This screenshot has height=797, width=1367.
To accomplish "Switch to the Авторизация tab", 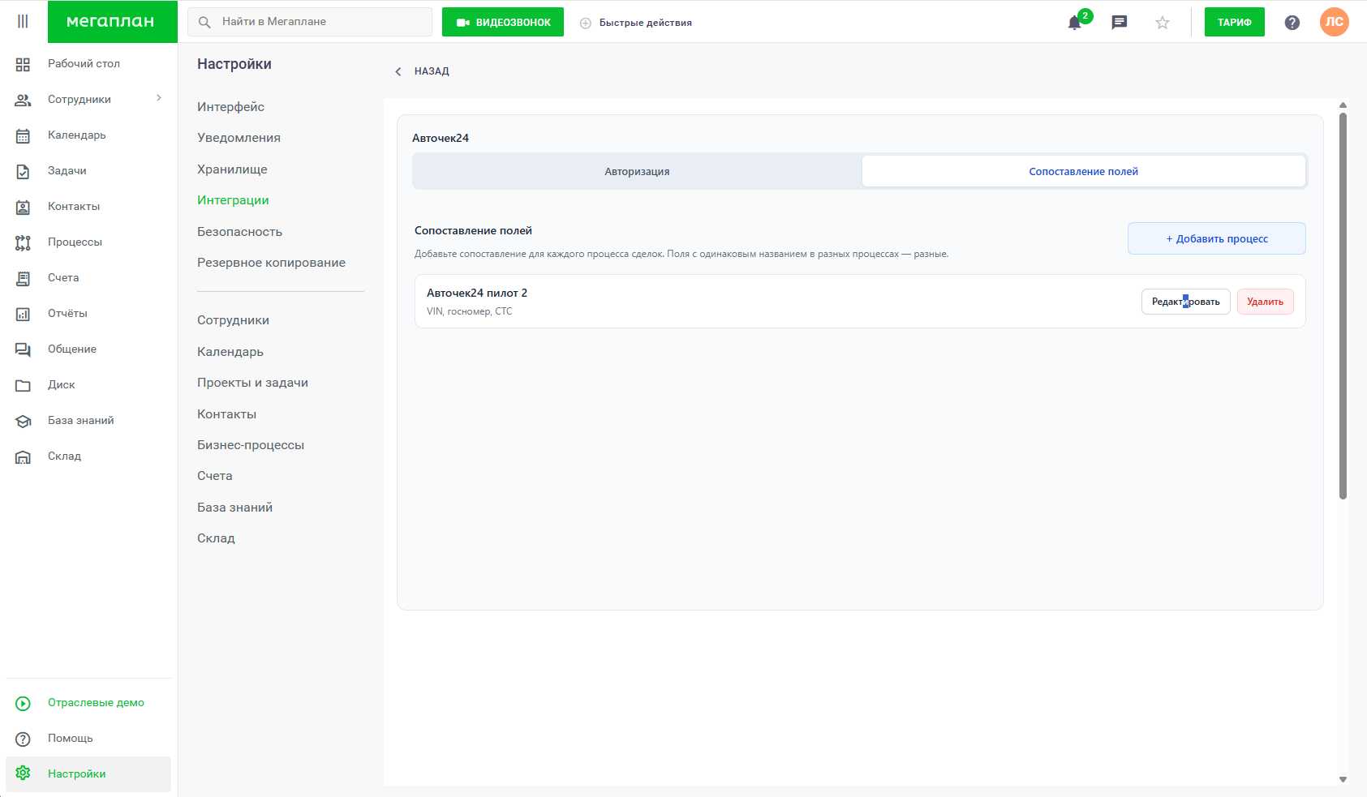I will click(x=637, y=171).
